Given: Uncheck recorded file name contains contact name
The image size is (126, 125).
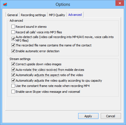Looking at the screenshot, I should coord(13,45).
